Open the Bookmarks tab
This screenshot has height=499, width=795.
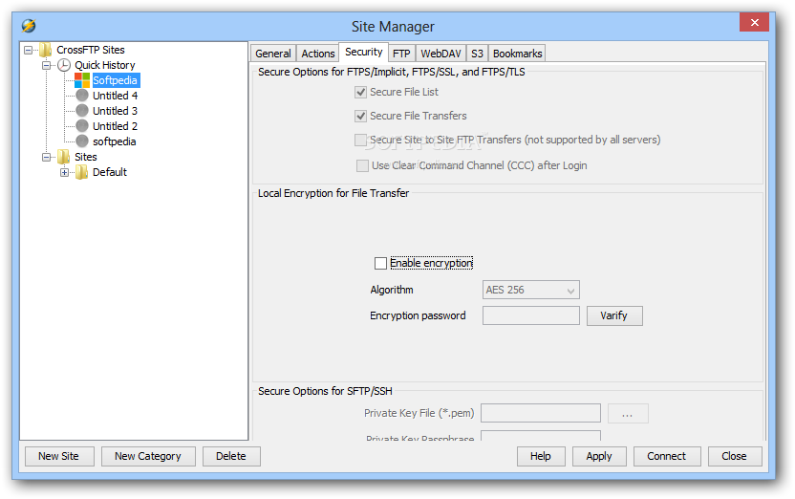[x=517, y=54]
